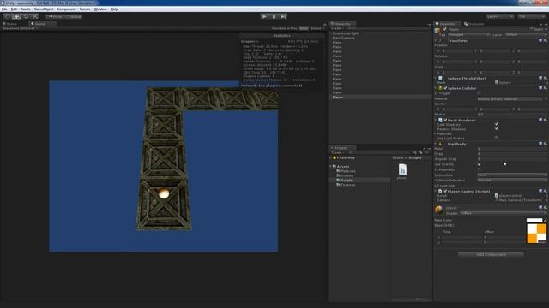Toggle Use Gravity checkbox
The width and height of the screenshot is (549, 308).
479,164
